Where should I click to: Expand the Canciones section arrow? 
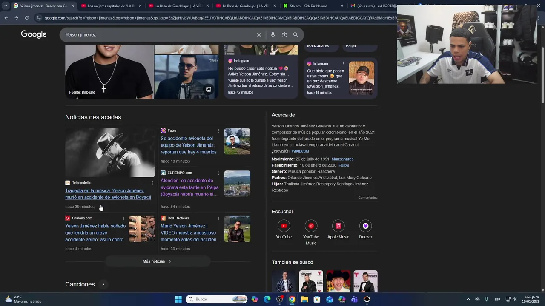pyautogui.click(x=103, y=284)
